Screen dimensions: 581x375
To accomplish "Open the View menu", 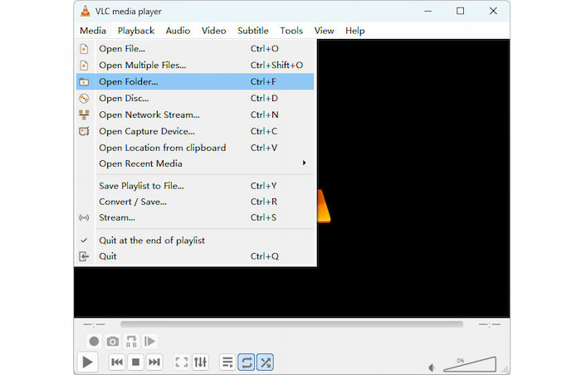I will (x=325, y=31).
